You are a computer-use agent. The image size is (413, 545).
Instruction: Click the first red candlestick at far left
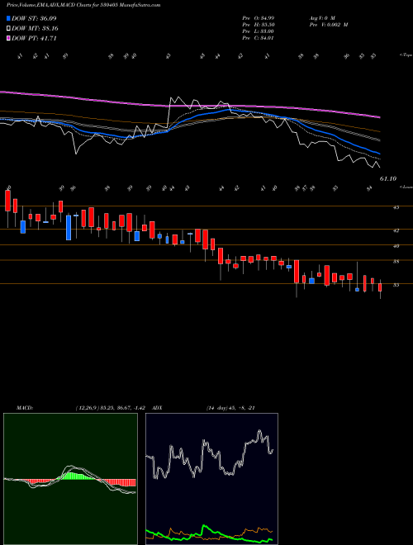pos(7,201)
